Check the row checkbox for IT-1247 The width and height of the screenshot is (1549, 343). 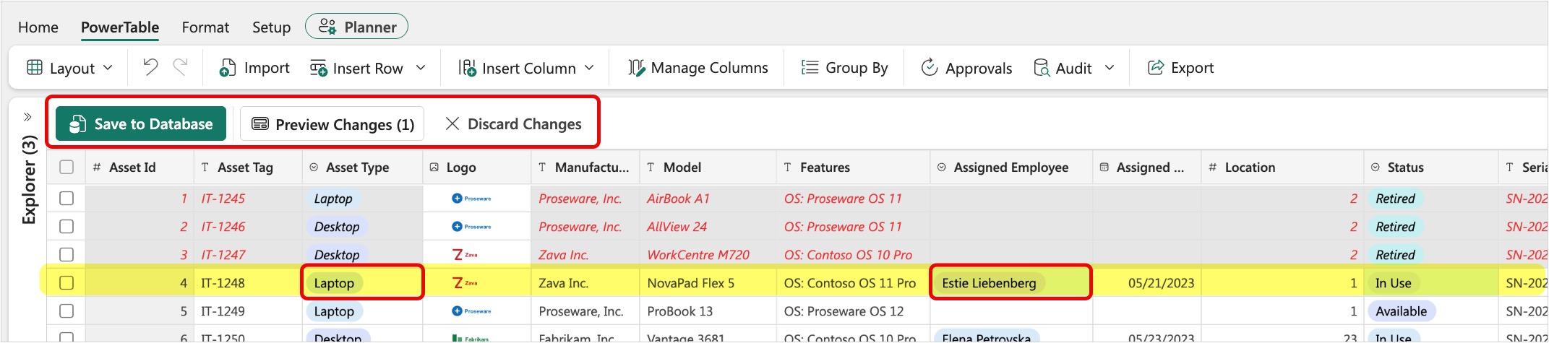66,255
